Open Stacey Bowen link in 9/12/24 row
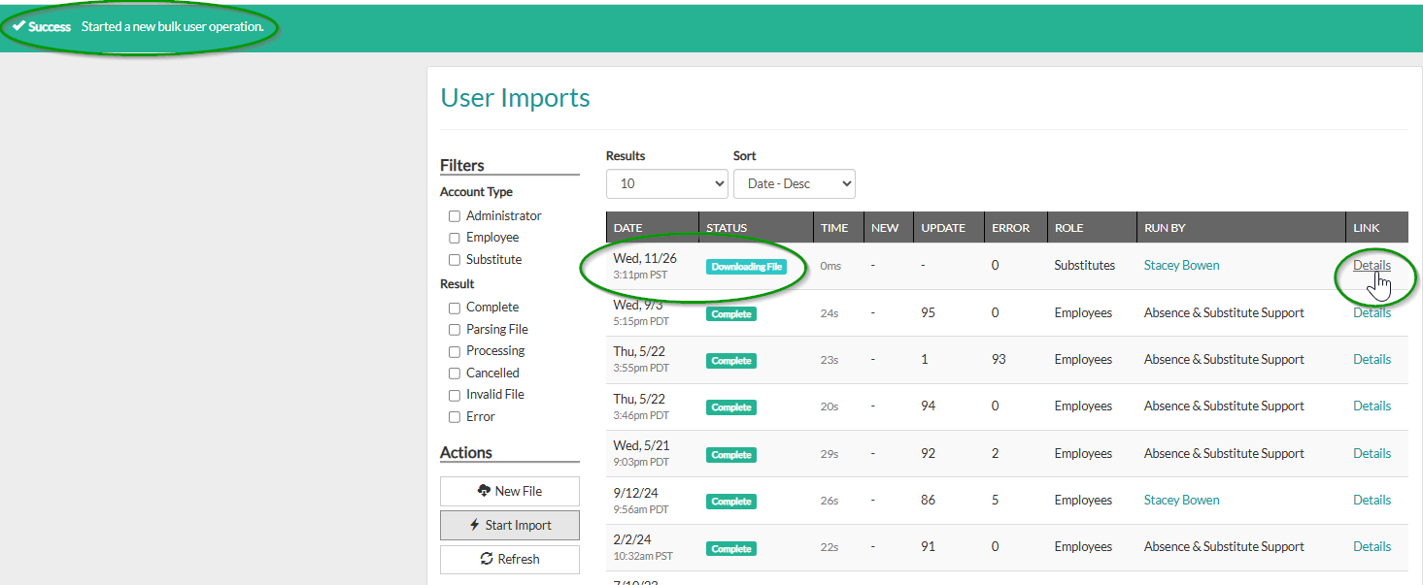1423x585 pixels. [x=1181, y=500]
